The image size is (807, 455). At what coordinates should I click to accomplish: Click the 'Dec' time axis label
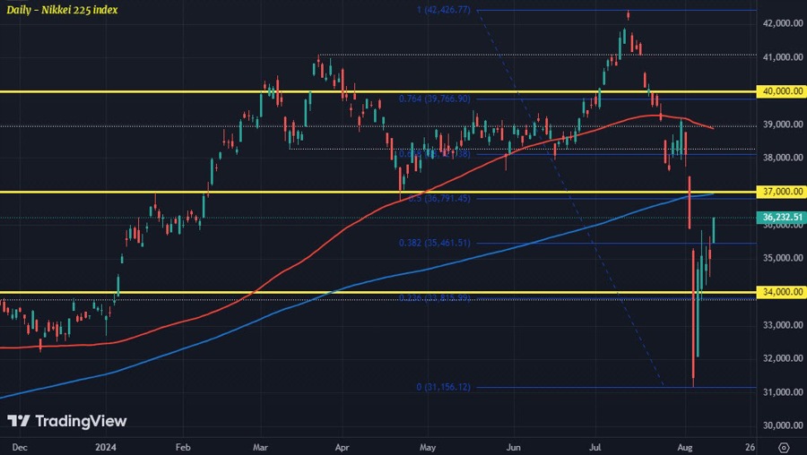[20, 447]
